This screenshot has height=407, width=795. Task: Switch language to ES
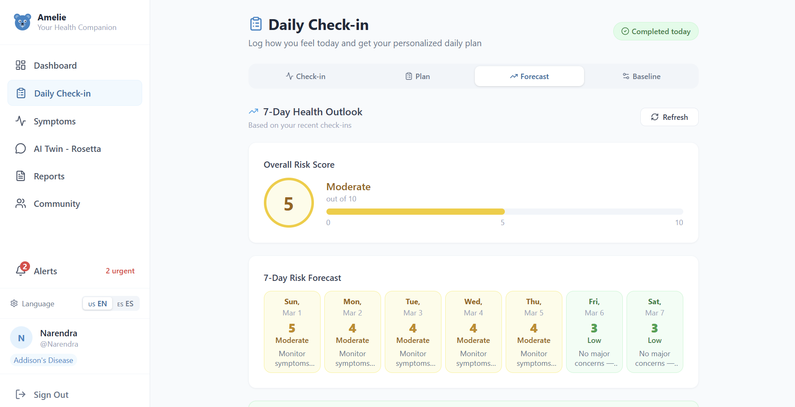pos(125,304)
